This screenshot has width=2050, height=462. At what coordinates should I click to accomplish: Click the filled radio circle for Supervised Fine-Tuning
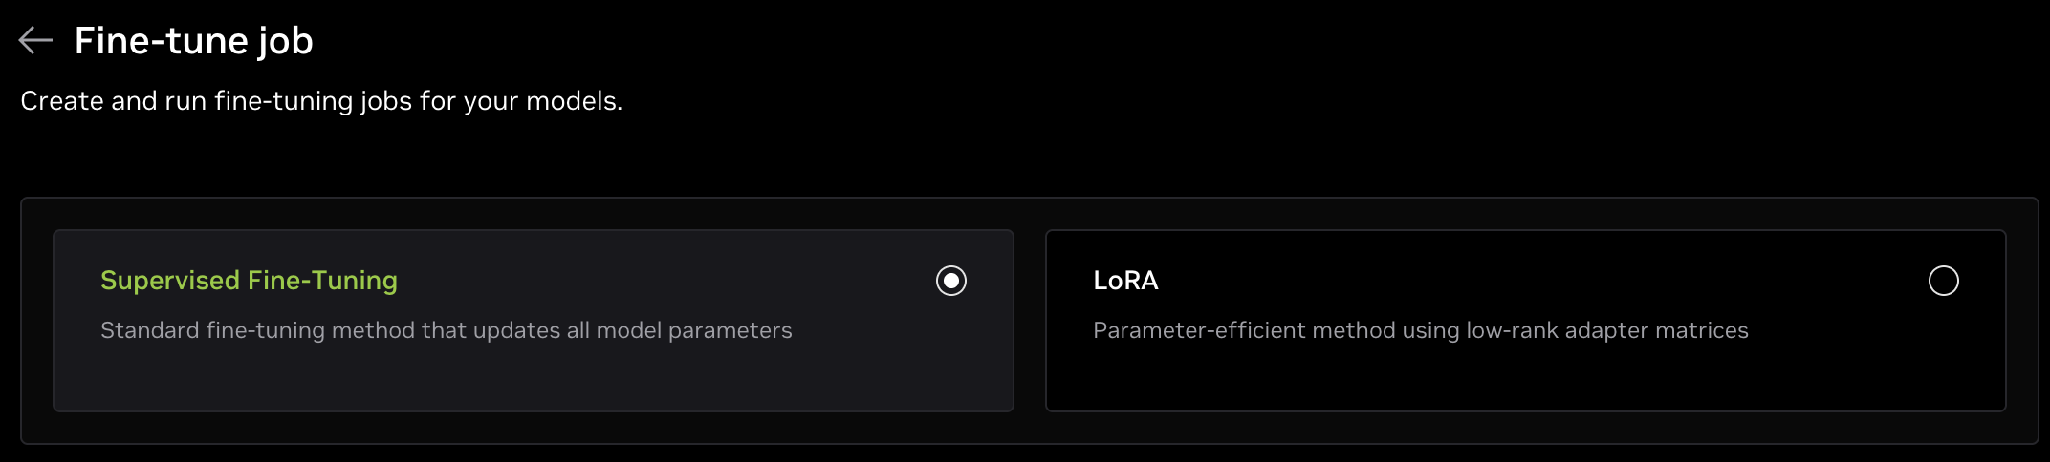[950, 281]
